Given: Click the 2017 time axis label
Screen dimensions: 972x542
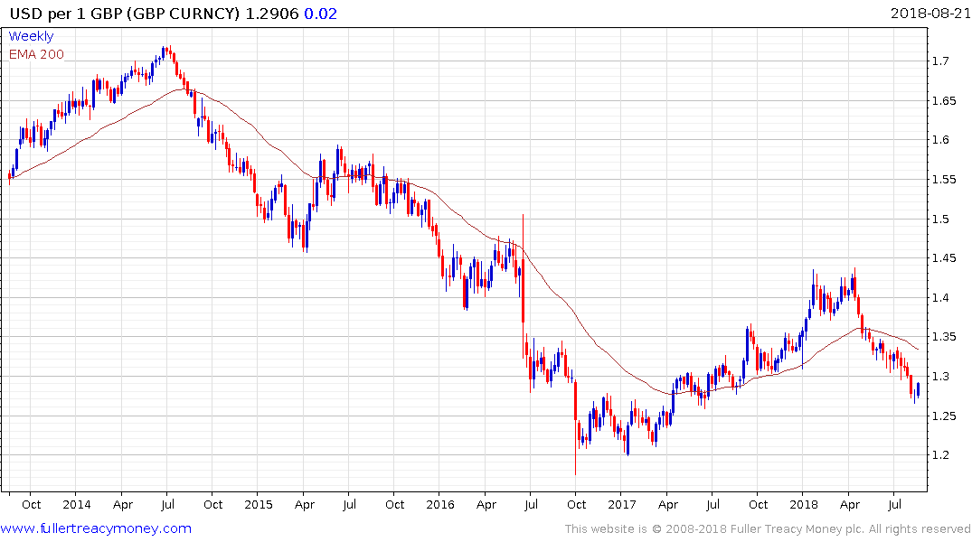Looking at the screenshot, I should pos(622,504).
